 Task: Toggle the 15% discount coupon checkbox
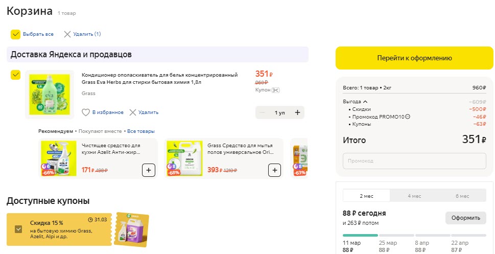tap(18, 229)
